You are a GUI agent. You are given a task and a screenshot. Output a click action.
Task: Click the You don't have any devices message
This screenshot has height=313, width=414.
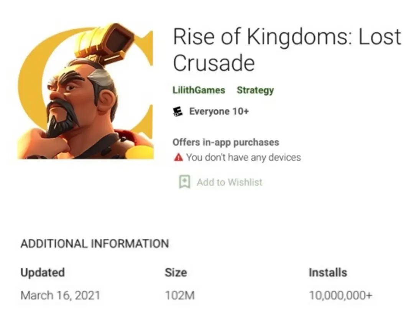(x=243, y=157)
